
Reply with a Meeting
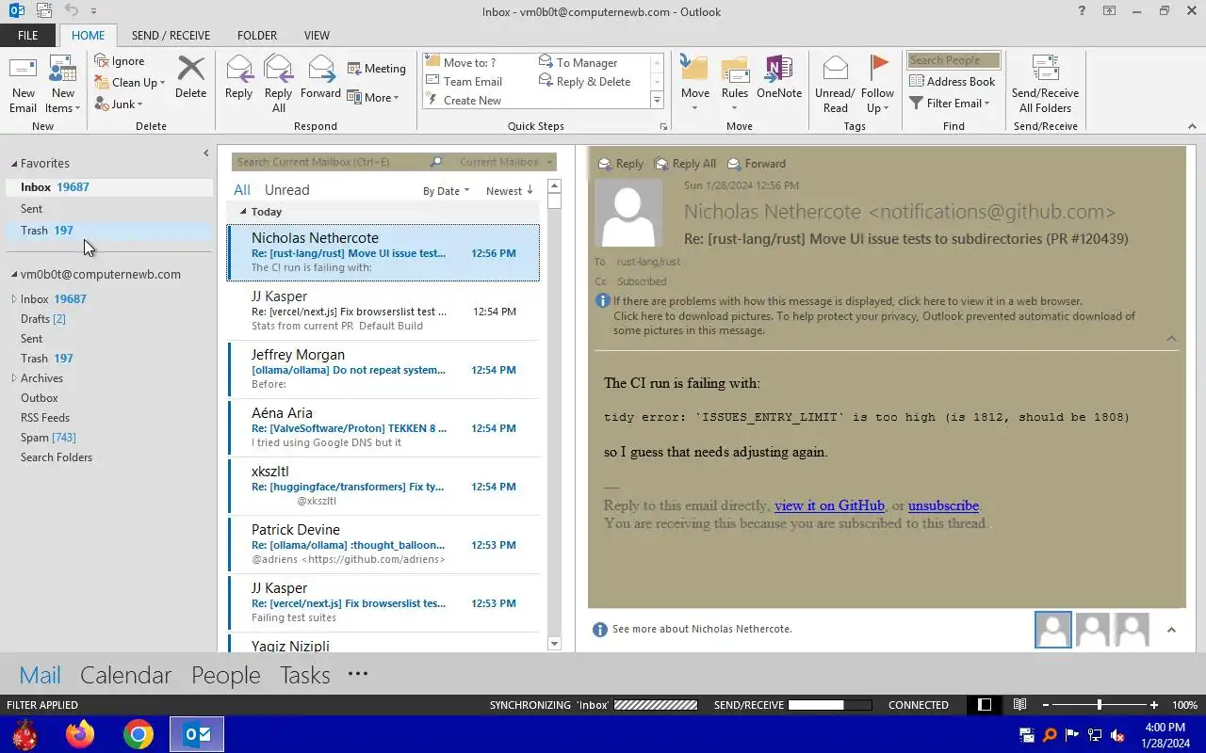pyautogui.click(x=376, y=69)
